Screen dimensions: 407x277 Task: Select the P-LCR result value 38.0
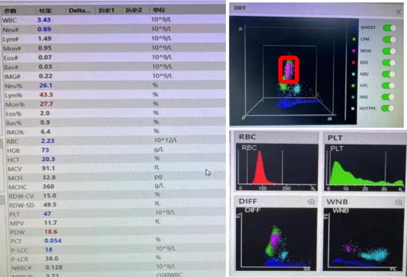tap(52, 259)
